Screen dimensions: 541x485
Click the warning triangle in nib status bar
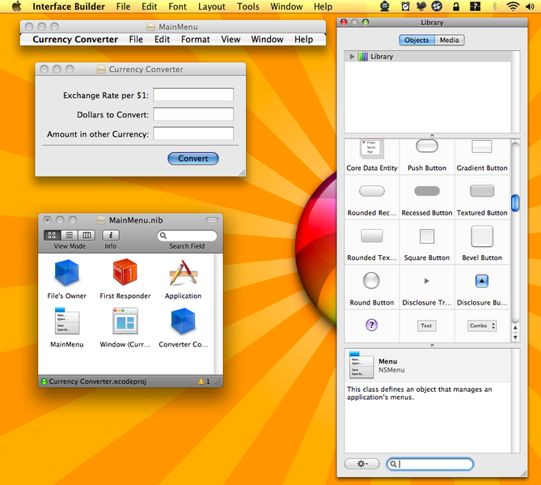point(201,381)
